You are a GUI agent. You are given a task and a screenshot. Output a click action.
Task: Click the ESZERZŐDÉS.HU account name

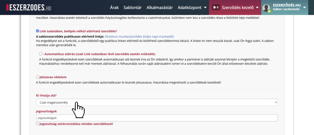[x=287, y=5]
